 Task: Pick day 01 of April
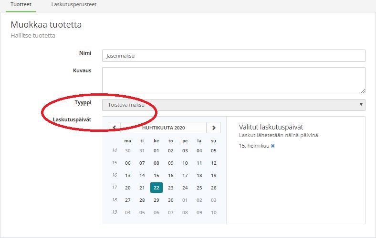point(157,150)
